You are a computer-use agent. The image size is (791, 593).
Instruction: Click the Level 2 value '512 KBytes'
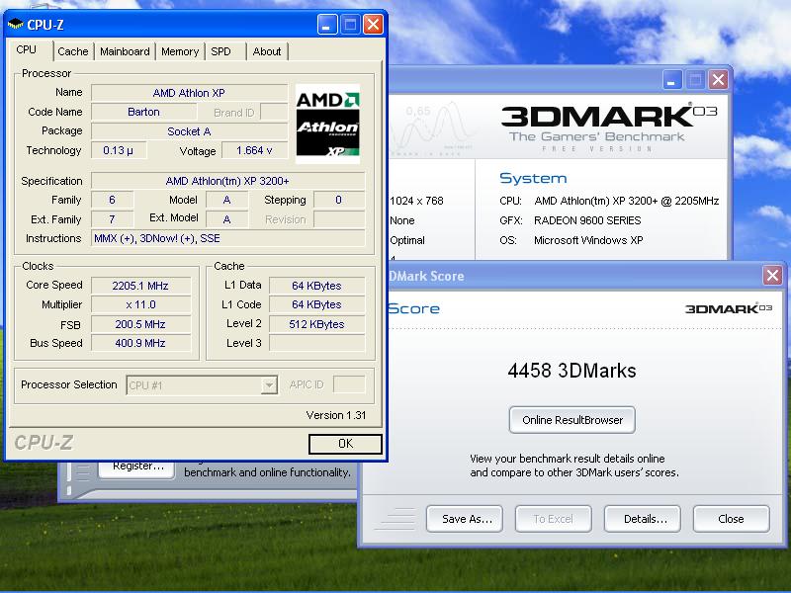coord(316,324)
